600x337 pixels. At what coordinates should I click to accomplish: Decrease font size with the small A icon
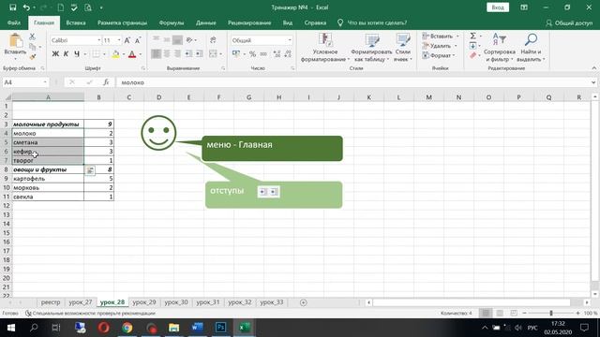(138, 40)
